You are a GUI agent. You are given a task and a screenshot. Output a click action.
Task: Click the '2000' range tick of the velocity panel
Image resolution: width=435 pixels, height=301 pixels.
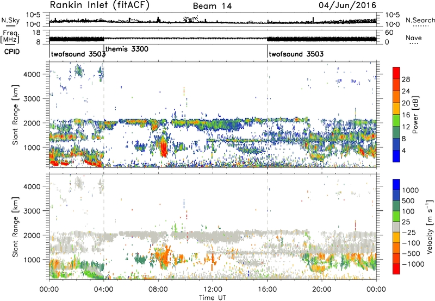[32, 235]
